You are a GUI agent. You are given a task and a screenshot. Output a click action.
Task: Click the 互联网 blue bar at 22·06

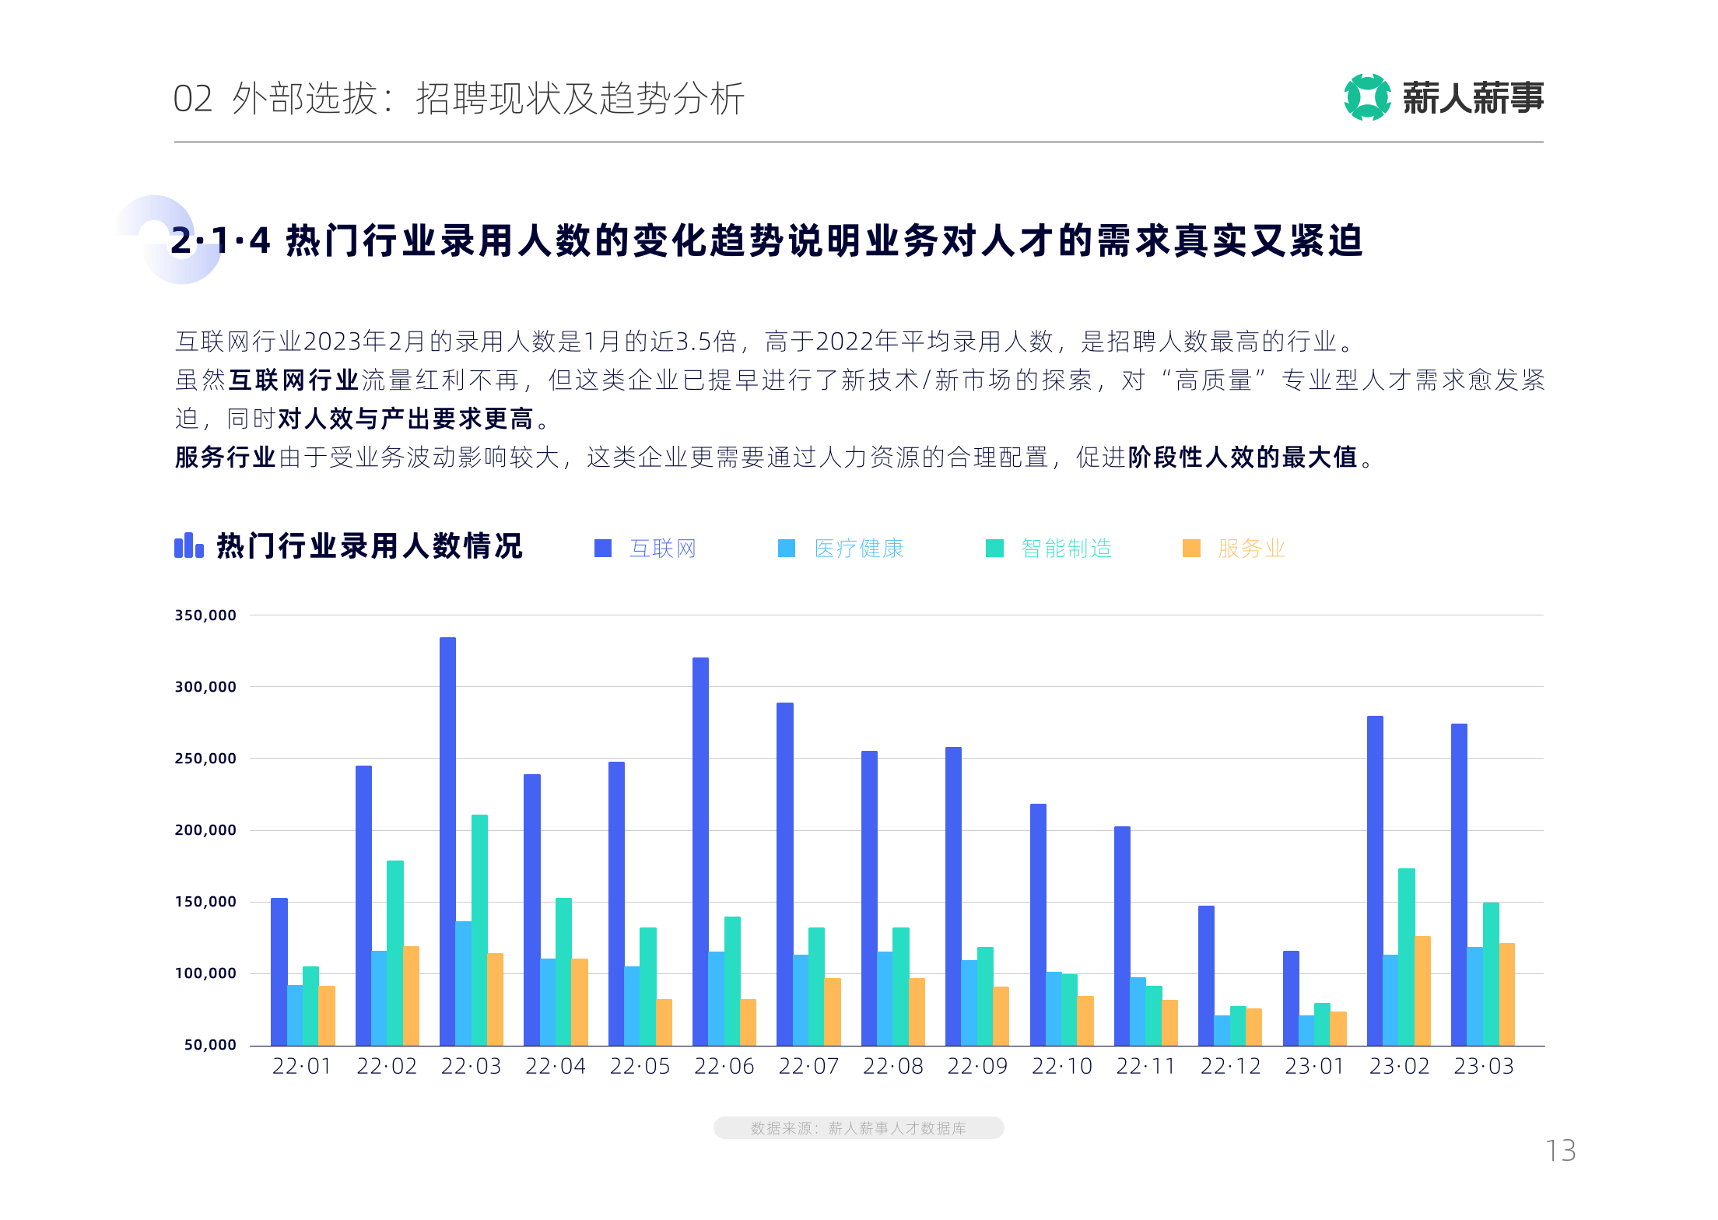tap(700, 851)
